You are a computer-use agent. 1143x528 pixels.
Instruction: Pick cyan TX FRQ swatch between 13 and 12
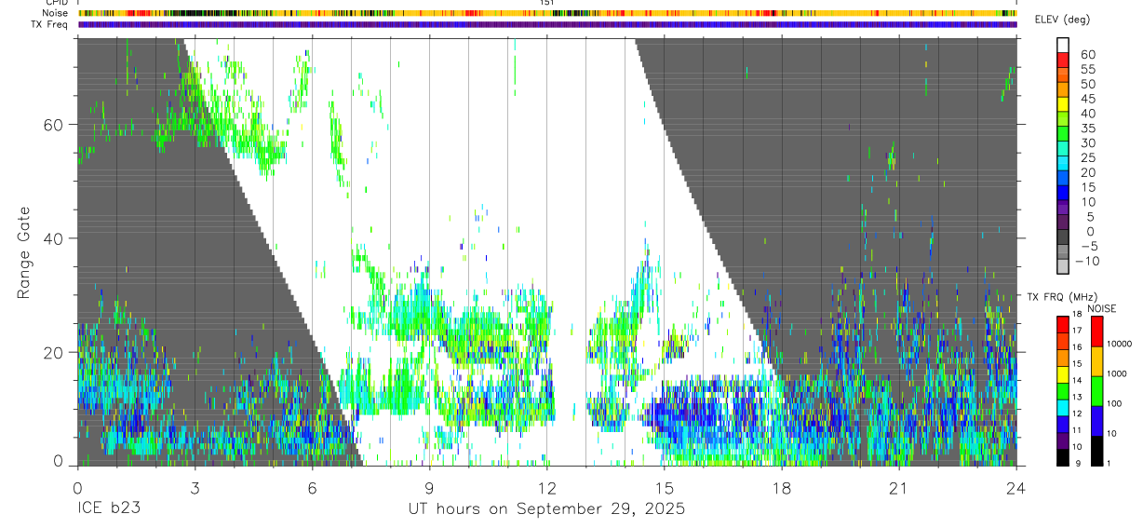click(1063, 406)
